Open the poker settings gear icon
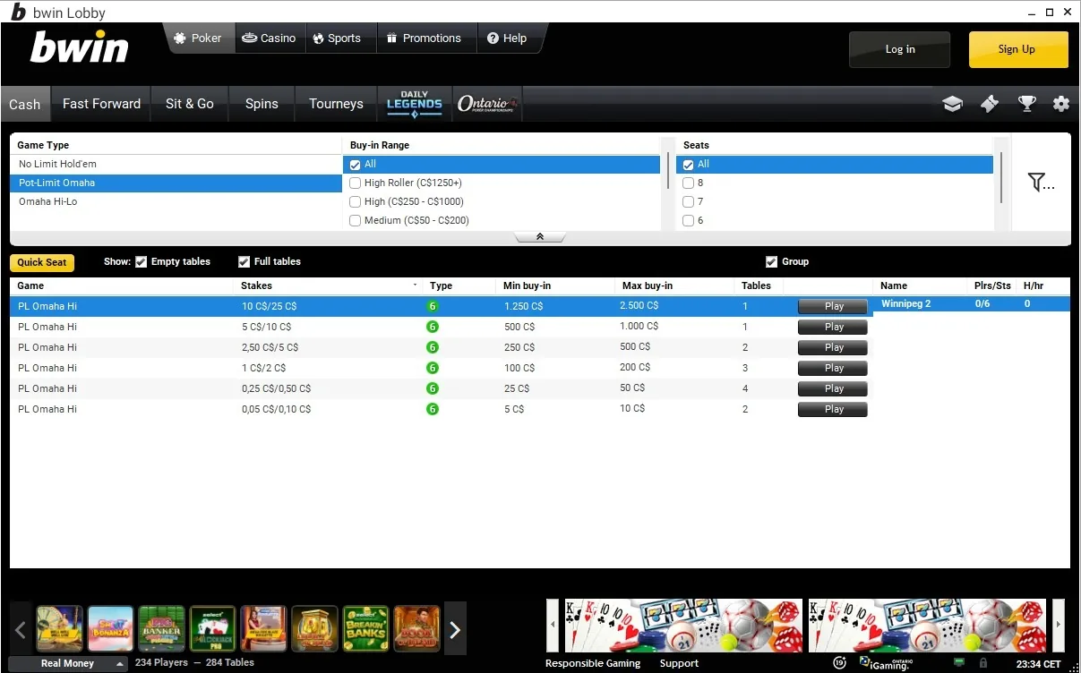1081x673 pixels. click(x=1061, y=104)
